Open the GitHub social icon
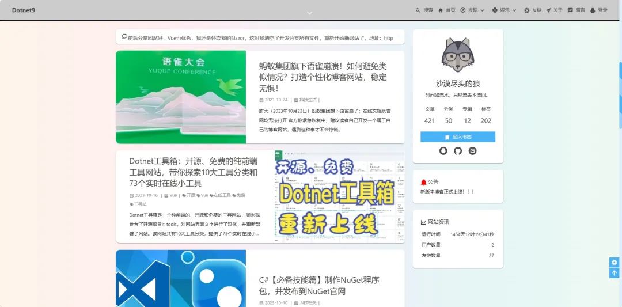 pyautogui.click(x=458, y=151)
